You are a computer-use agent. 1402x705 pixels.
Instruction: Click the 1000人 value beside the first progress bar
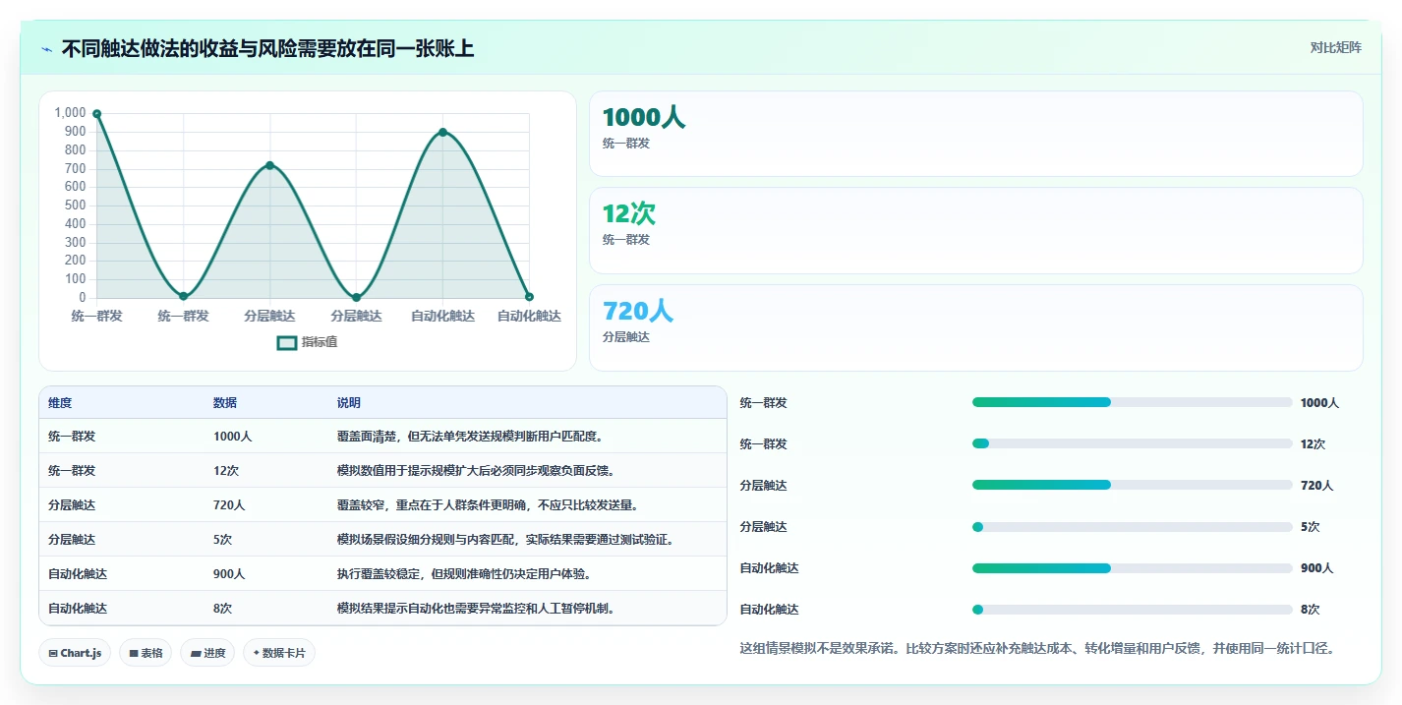click(x=1319, y=403)
